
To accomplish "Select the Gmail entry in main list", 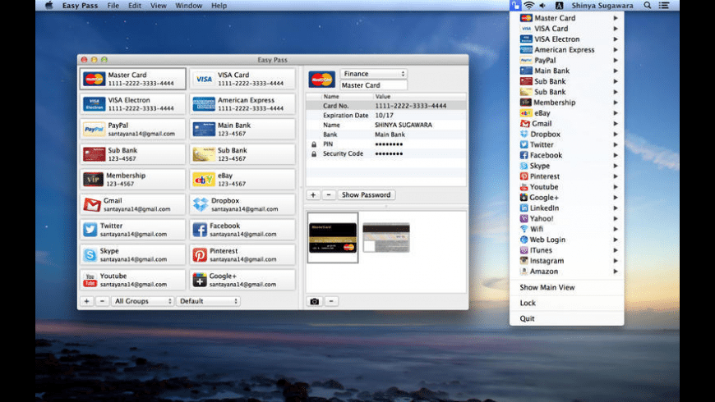I will tap(132, 204).
